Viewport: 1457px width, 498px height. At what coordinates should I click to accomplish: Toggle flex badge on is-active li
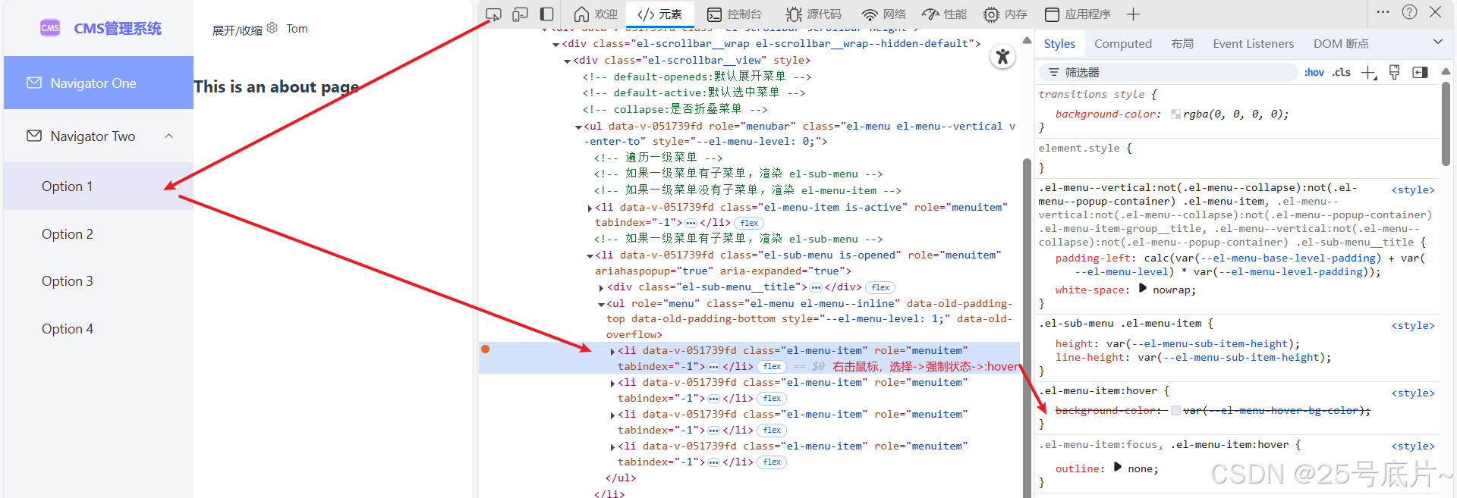pos(749,223)
